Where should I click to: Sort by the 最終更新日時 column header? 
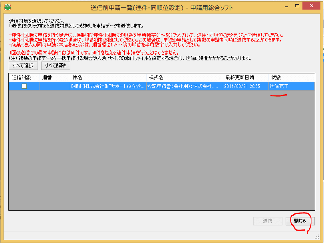245,77
